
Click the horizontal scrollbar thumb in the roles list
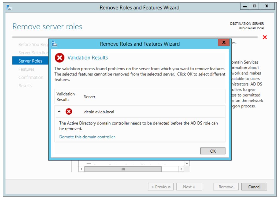coord(123,169)
